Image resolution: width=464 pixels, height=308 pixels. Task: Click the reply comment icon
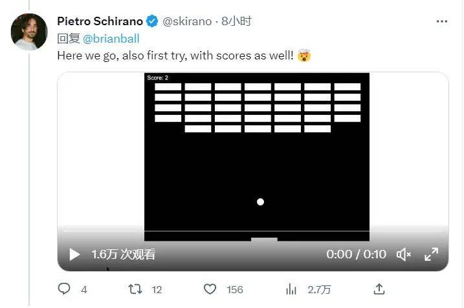(64, 289)
